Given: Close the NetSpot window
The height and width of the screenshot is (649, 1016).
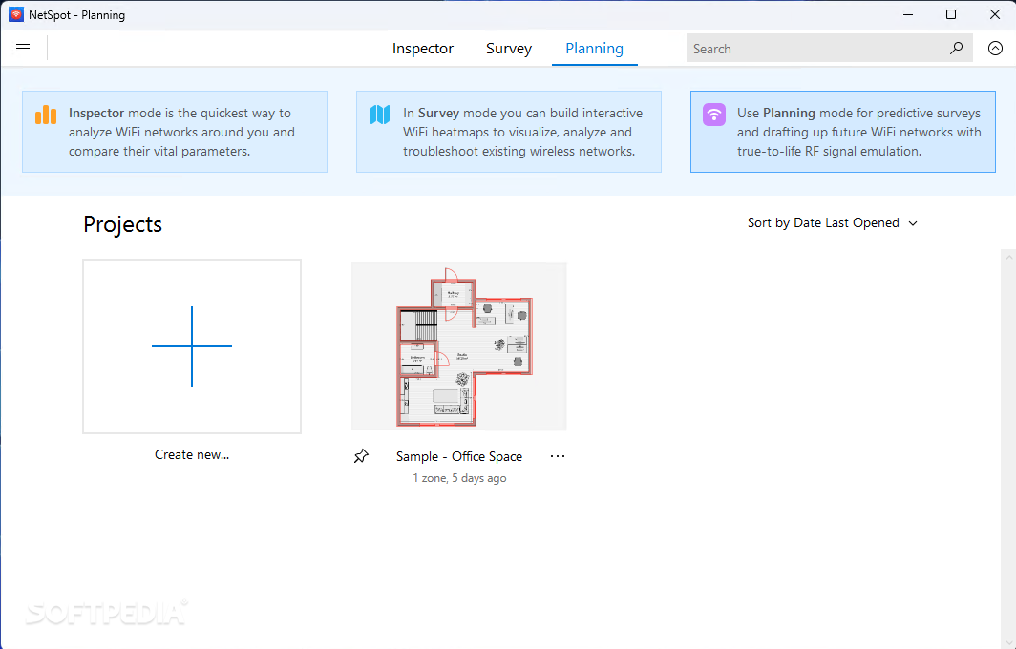Looking at the screenshot, I should click(x=995, y=14).
